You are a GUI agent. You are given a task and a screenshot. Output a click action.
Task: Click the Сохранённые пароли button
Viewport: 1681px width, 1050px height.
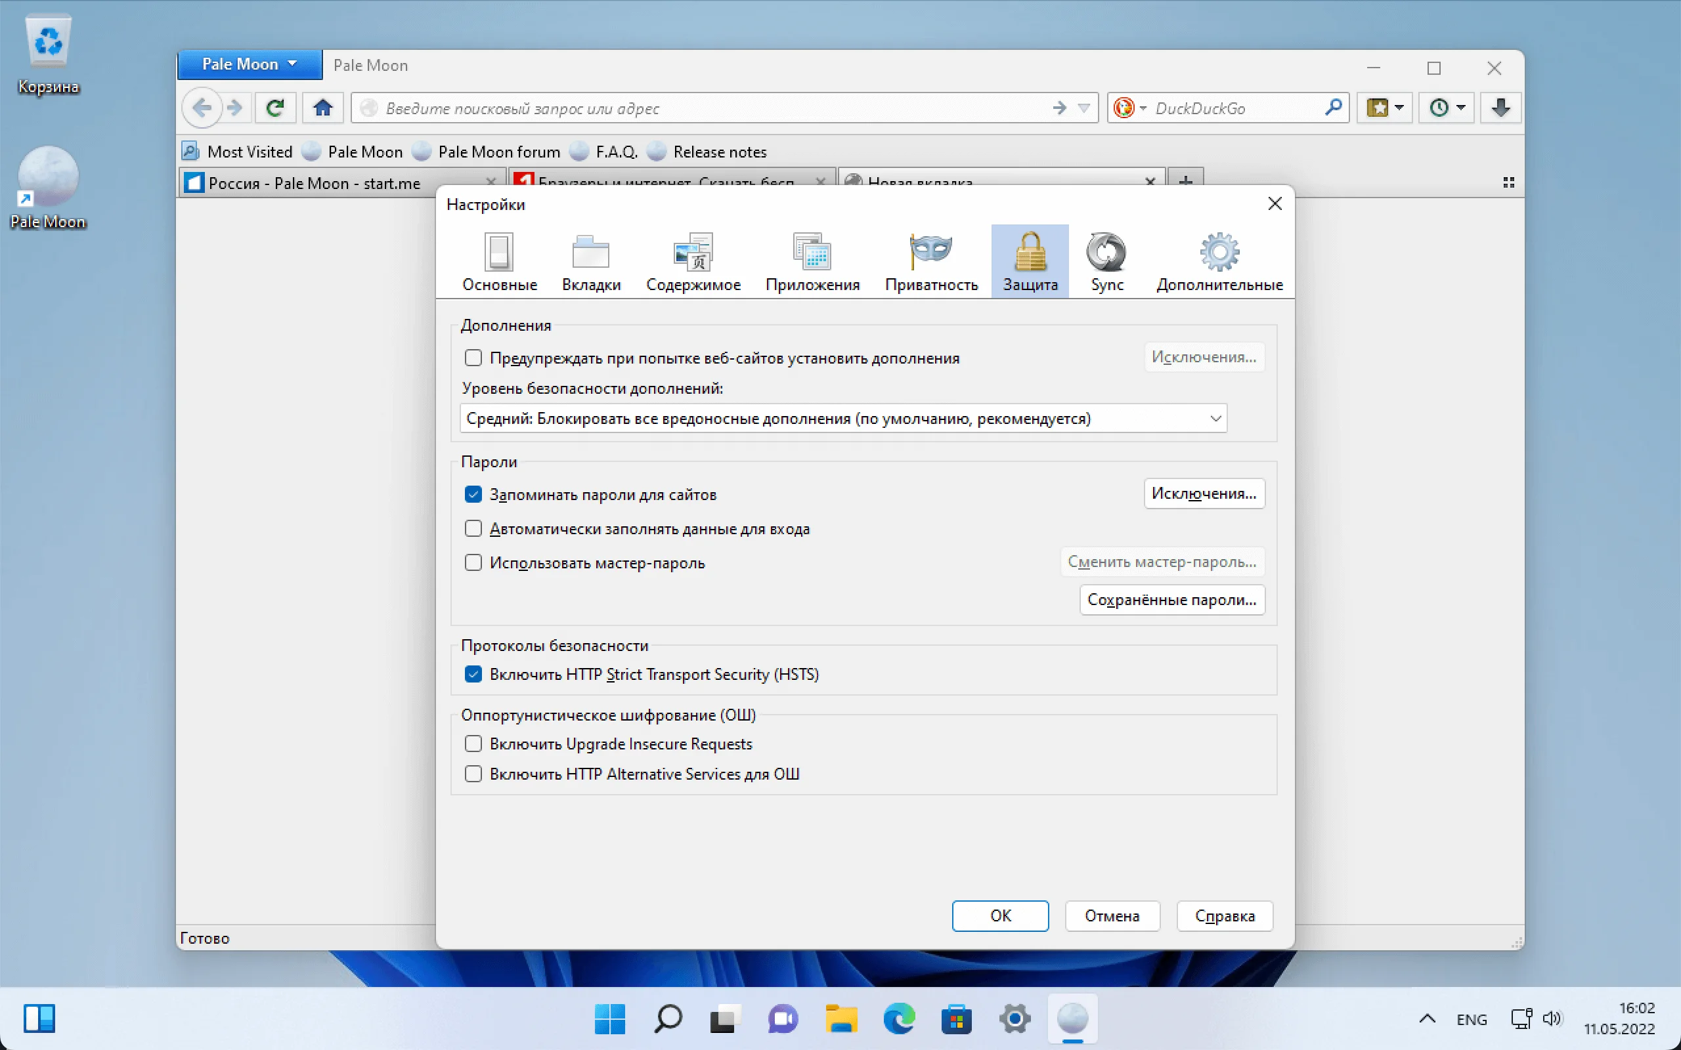pyautogui.click(x=1172, y=600)
